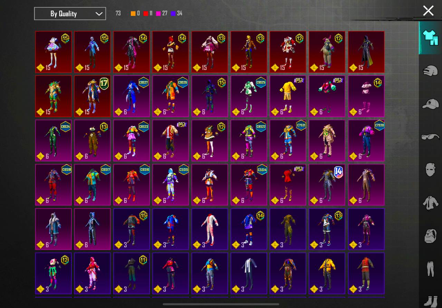The image size is (442, 308).
Task: Click the purple quality color square
Action: [x=173, y=14]
